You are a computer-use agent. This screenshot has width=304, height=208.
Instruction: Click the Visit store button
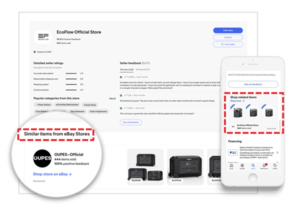228,30
